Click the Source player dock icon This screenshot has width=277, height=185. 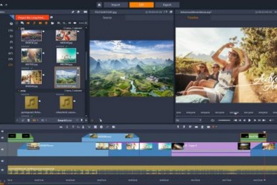coord(171,12)
